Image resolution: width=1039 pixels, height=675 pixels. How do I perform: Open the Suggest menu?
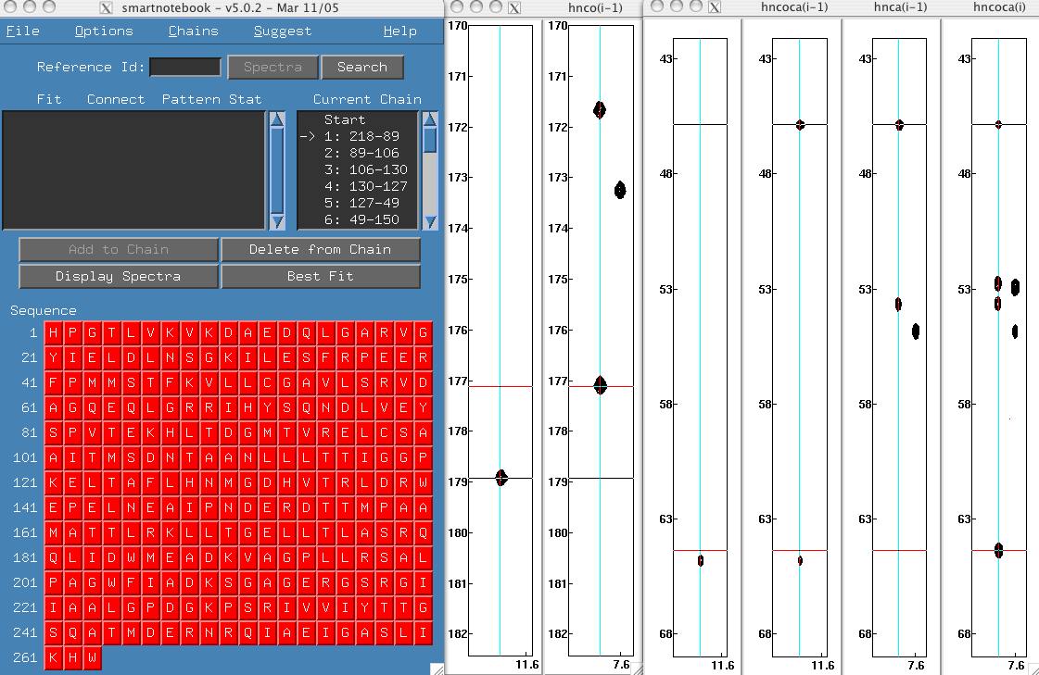click(x=282, y=31)
